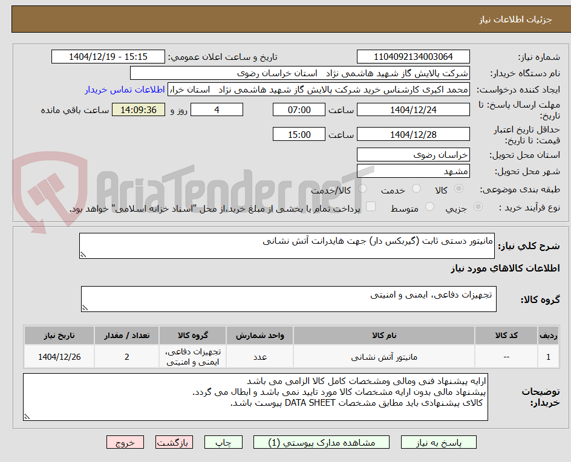The height and width of the screenshot is (462, 571).
Task: Click the buyer organization name field
Action: 299,73
